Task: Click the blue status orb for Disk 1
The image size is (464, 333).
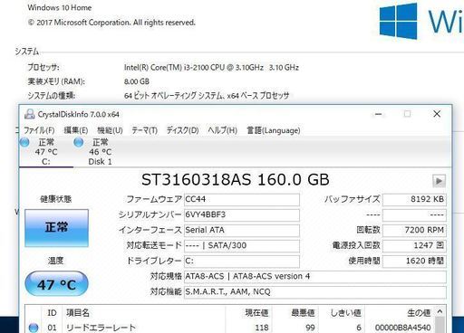Action: pos(79,142)
